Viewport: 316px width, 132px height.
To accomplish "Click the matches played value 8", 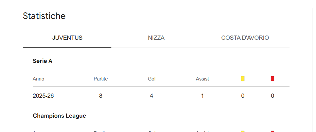I will pyautogui.click(x=101, y=96).
